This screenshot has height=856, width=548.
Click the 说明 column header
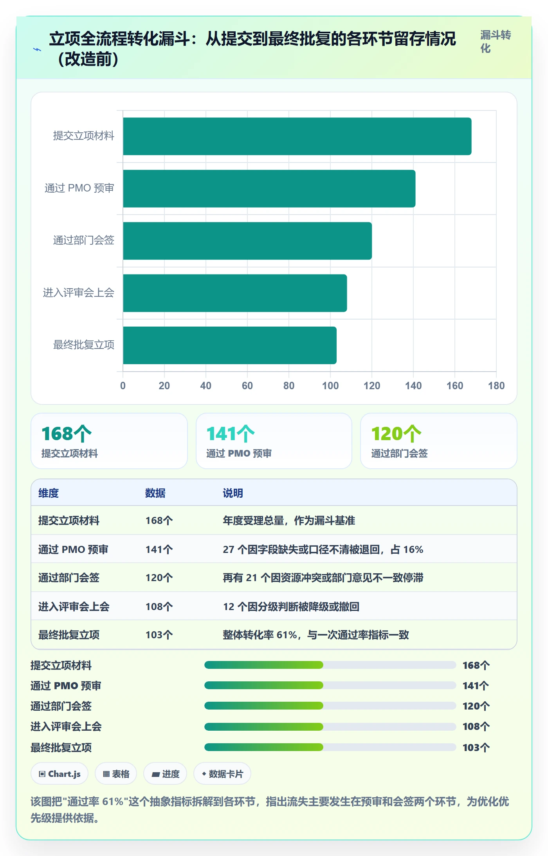[x=233, y=493]
